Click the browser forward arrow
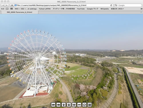The image size is (143, 108). tap(7, 5)
